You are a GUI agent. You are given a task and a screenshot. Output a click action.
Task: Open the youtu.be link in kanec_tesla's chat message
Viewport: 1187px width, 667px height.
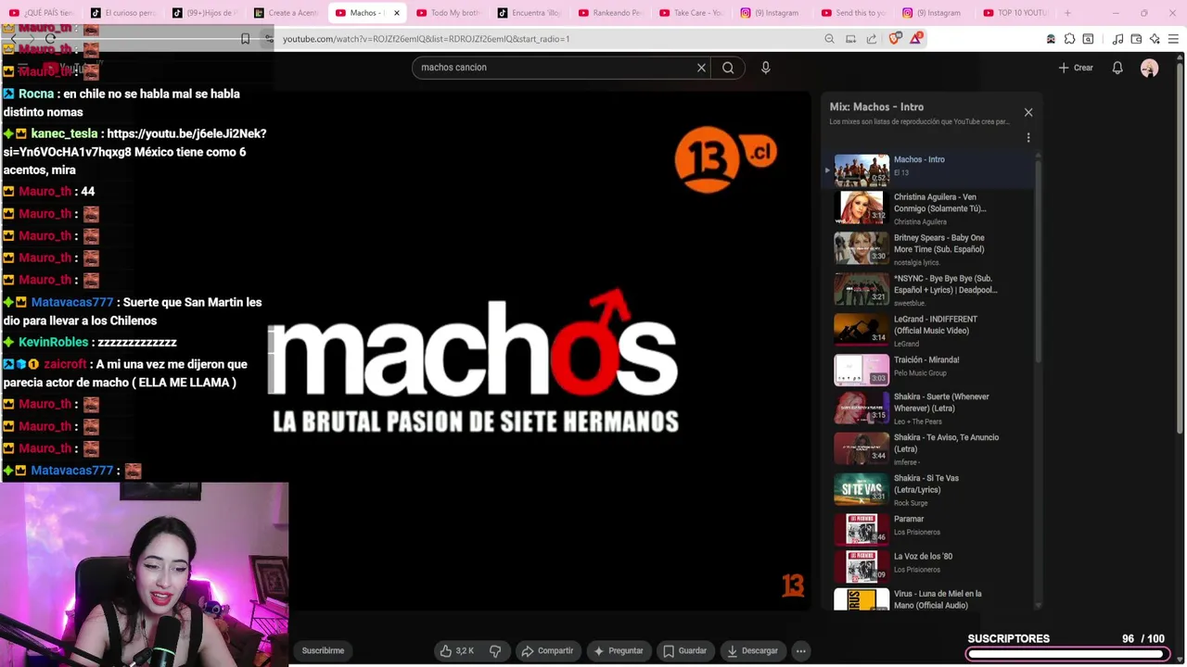tap(134, 143)
